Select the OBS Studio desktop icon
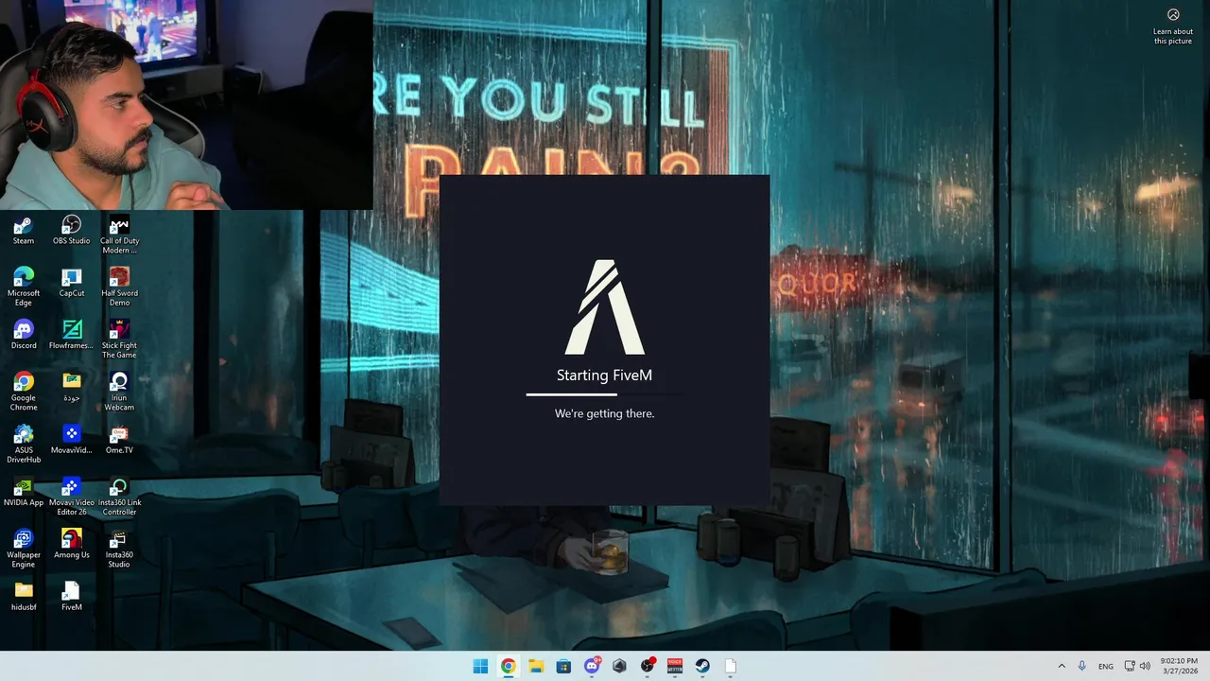This screenshot has height=681, width=1210. (x=72, y=230)
